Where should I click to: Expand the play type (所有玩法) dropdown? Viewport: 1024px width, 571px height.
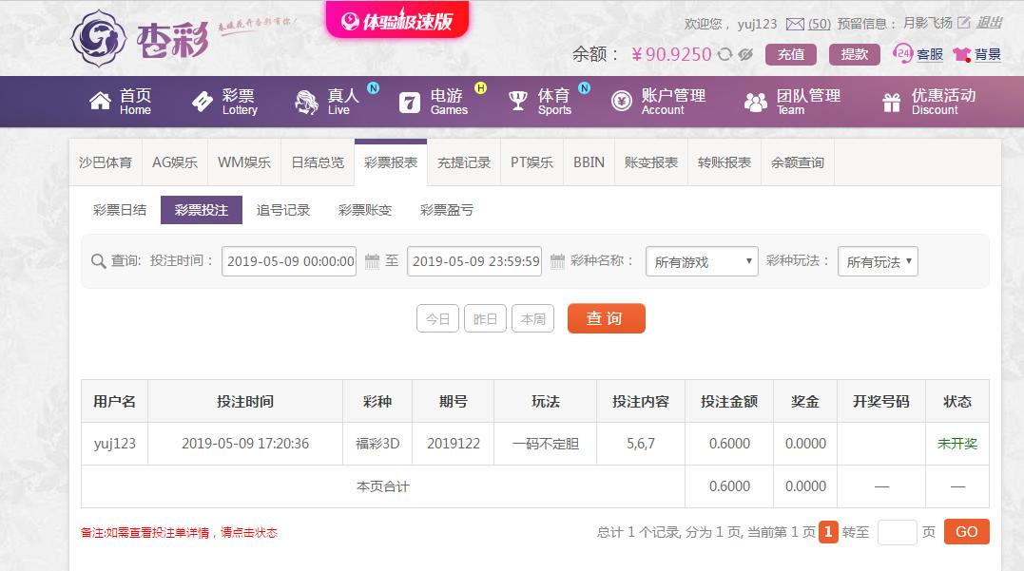[x=878, y=261]
